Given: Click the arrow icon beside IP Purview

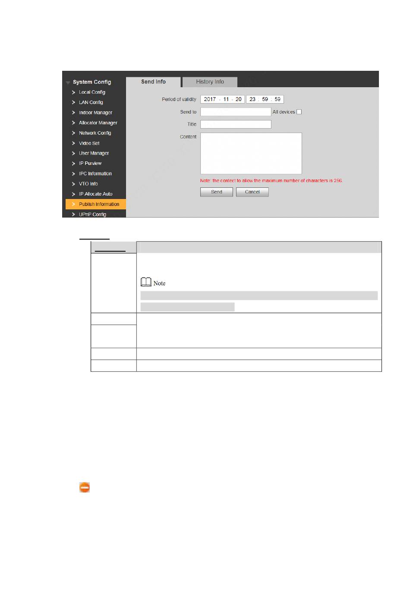Looking at the screenshot, I should [73, 164].
